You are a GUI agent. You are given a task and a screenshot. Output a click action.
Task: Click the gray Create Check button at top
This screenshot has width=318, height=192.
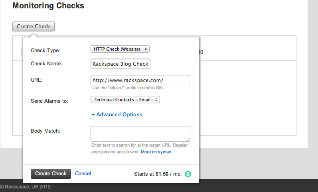point(34,27)
